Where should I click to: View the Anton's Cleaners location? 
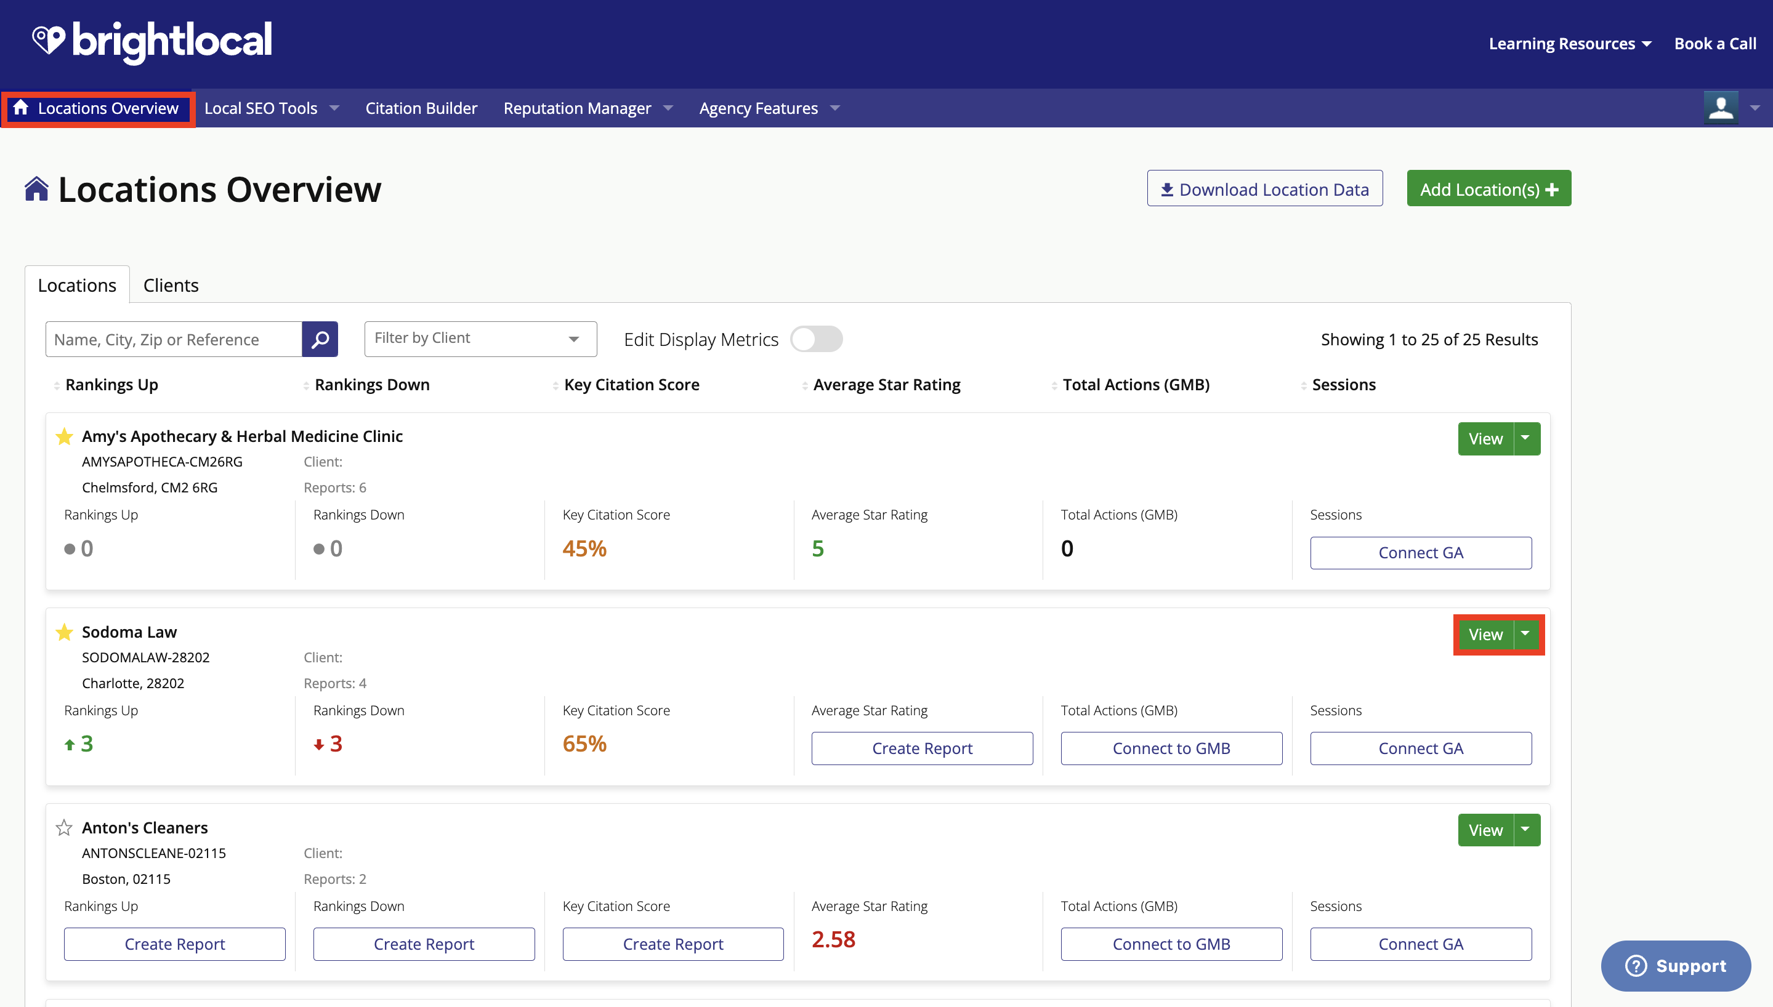click(1486, 830)
